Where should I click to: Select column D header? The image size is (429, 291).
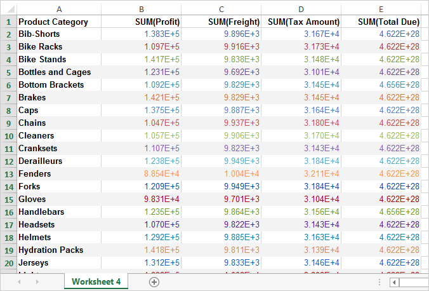pos(301,9)
